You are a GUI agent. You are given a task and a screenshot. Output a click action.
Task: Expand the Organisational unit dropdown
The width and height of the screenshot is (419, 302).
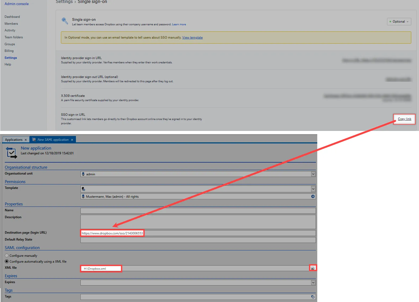point(313,174)
